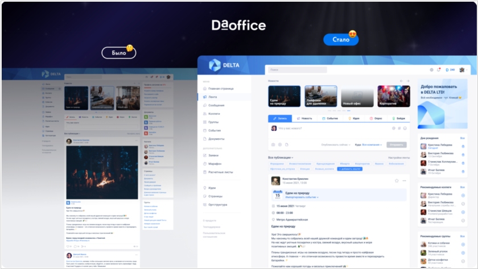Screen dimensions: 478x269
Task: Open the user avatar menu in top bar
Action: point(463,70)
